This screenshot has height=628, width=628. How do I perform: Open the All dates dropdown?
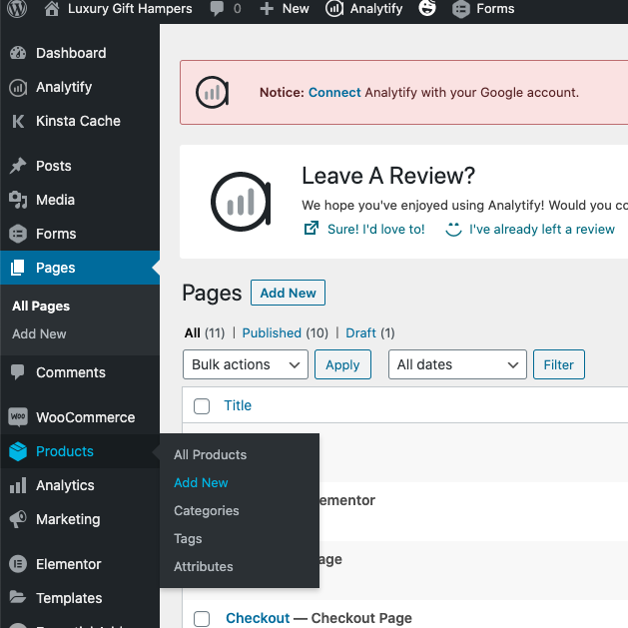[457, 364]
